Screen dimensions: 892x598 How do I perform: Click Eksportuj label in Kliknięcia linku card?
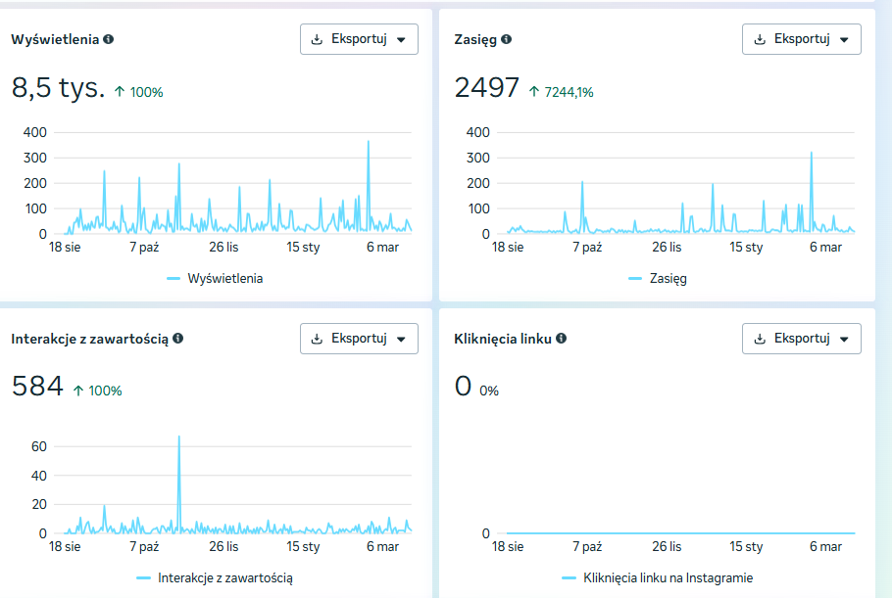802,339
